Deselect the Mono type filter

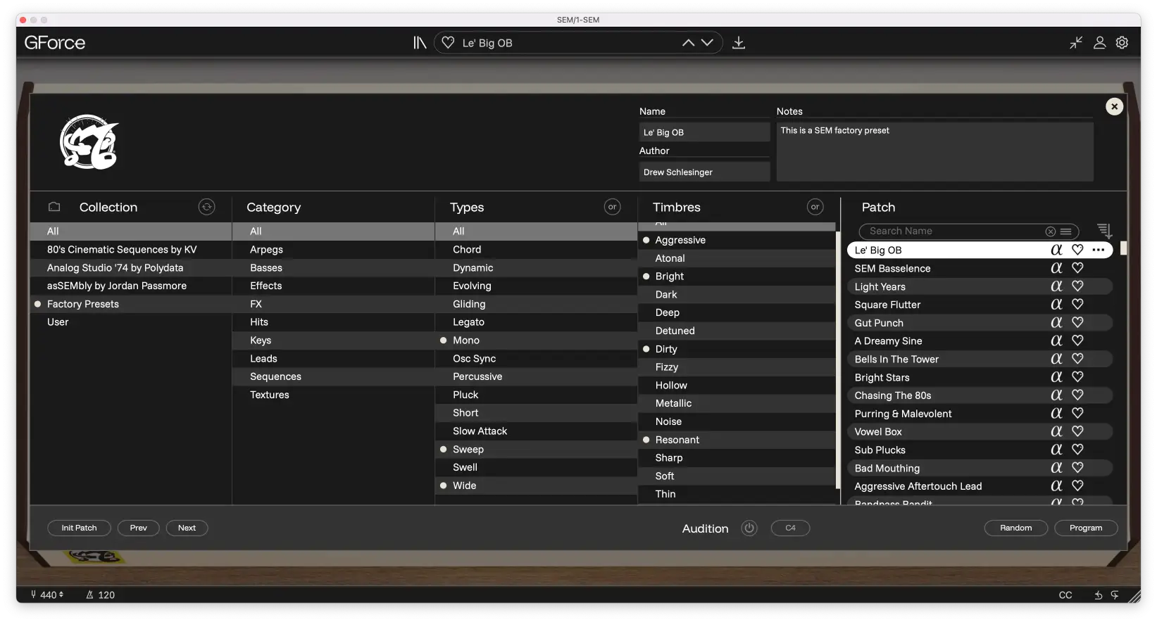[x=536, y=341]
